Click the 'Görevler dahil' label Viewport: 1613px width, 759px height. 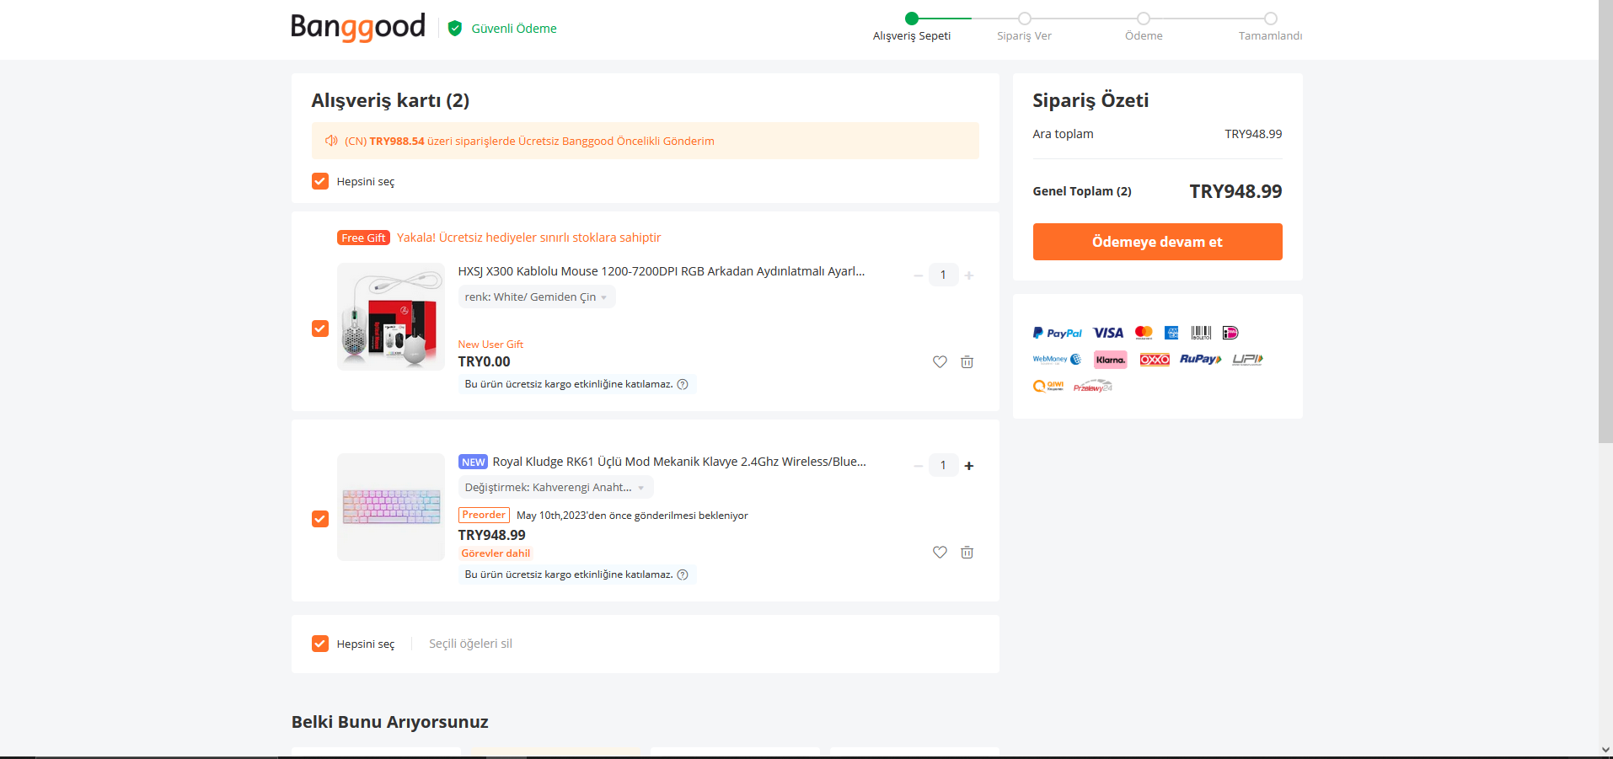496,553
